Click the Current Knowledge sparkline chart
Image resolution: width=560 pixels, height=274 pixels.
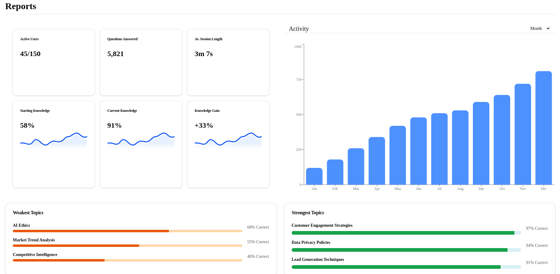click(x=141, y=141)
